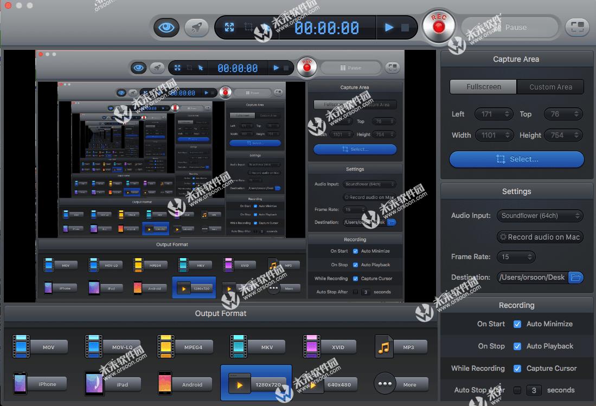Screen dimensions: 596x406
Task: Open More output formats
Action: pos(401,383)
